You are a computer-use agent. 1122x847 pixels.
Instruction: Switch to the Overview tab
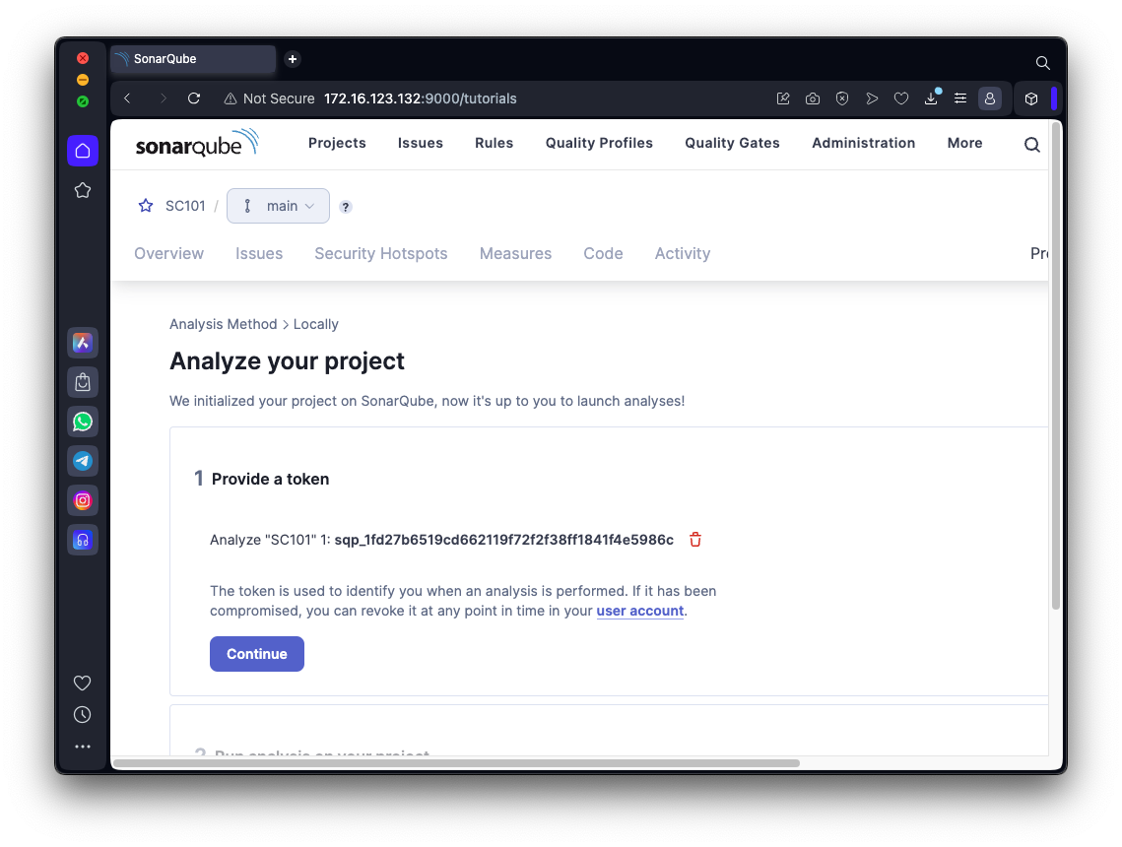[x=168, y=253]
